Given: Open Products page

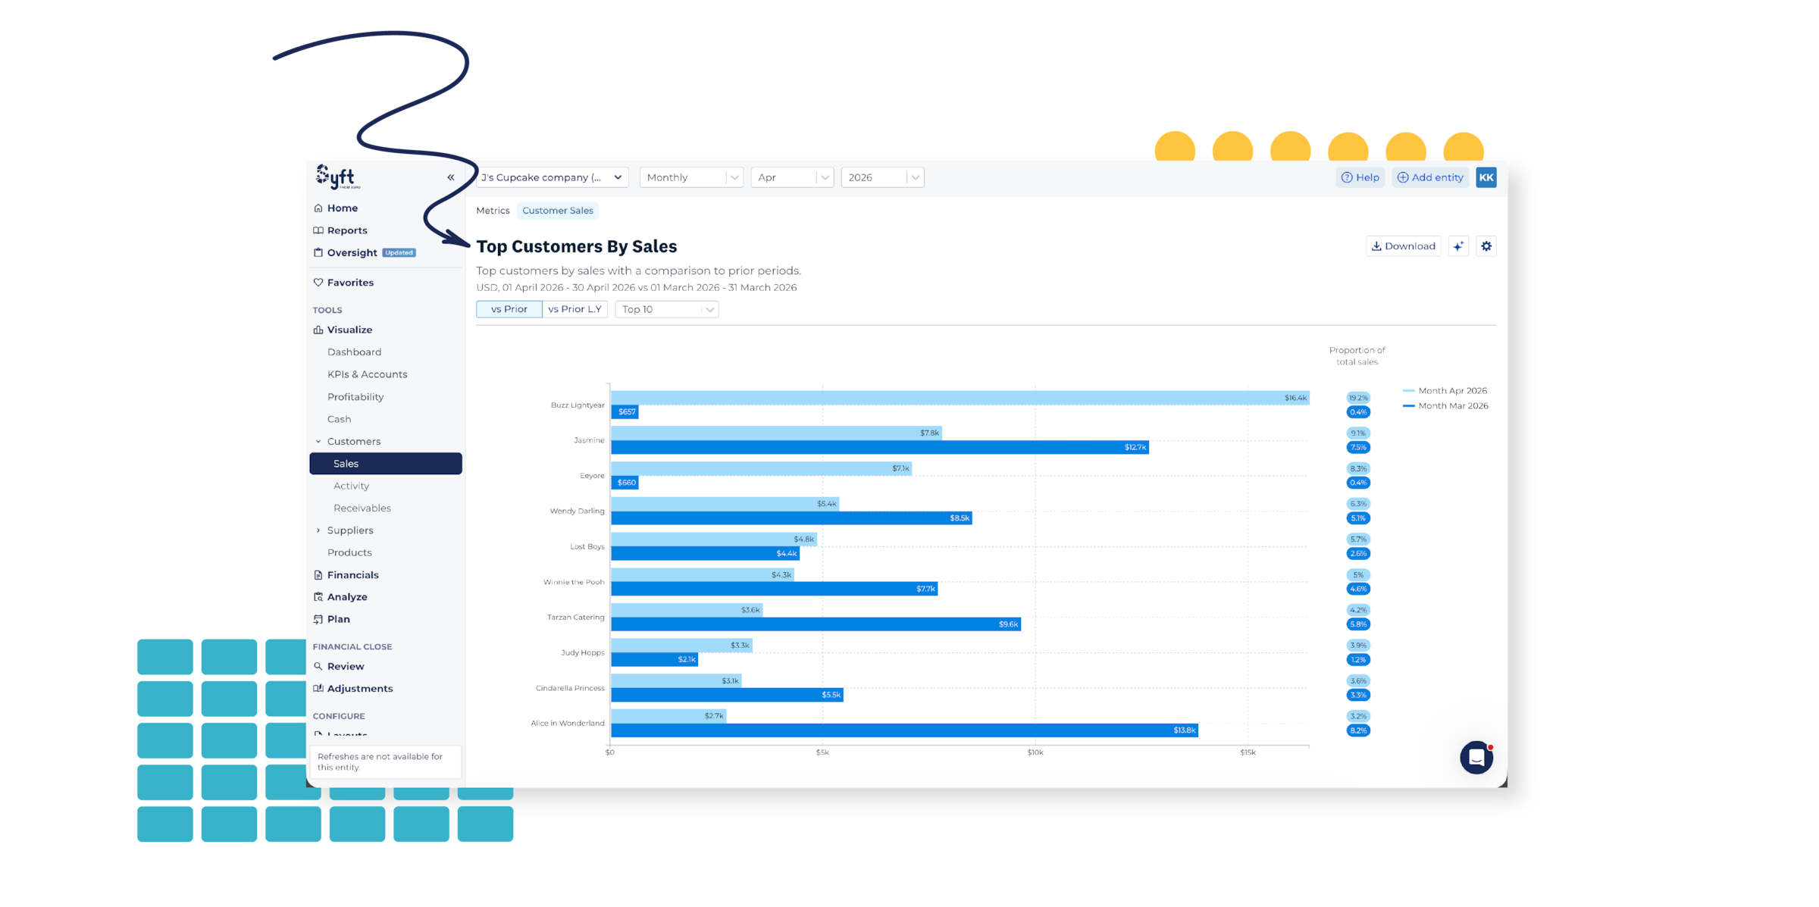Looking at the screenshot, I should tap(349, 552).
